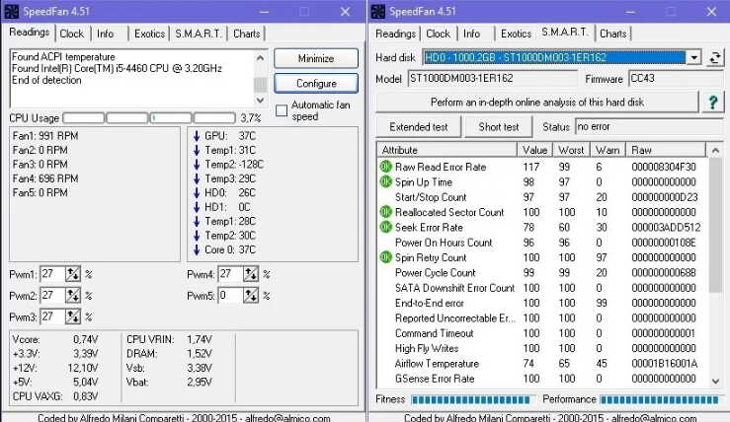The height and width of the screenshot is (422, 730).
Task: Click the detection log scroll up arrow
Action: (x=260, y=57)
